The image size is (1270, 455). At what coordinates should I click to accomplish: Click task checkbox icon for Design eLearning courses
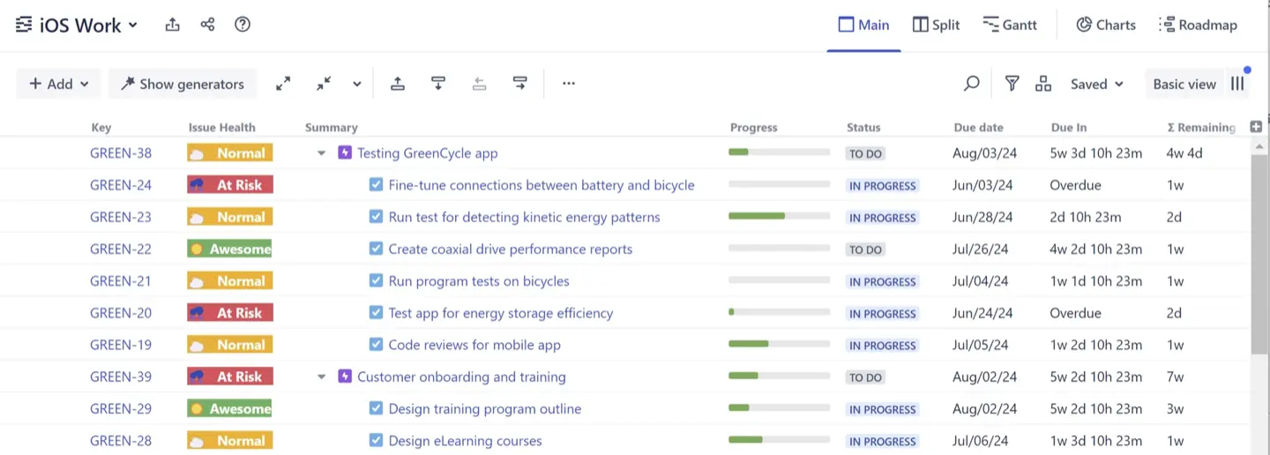tap(377, 440)
